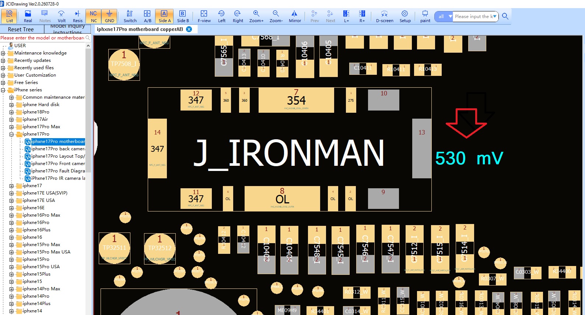Image resolution: width=585 pixels, height=315 pixels.
Task: Toggle NC highlighting
Action: 94,16
